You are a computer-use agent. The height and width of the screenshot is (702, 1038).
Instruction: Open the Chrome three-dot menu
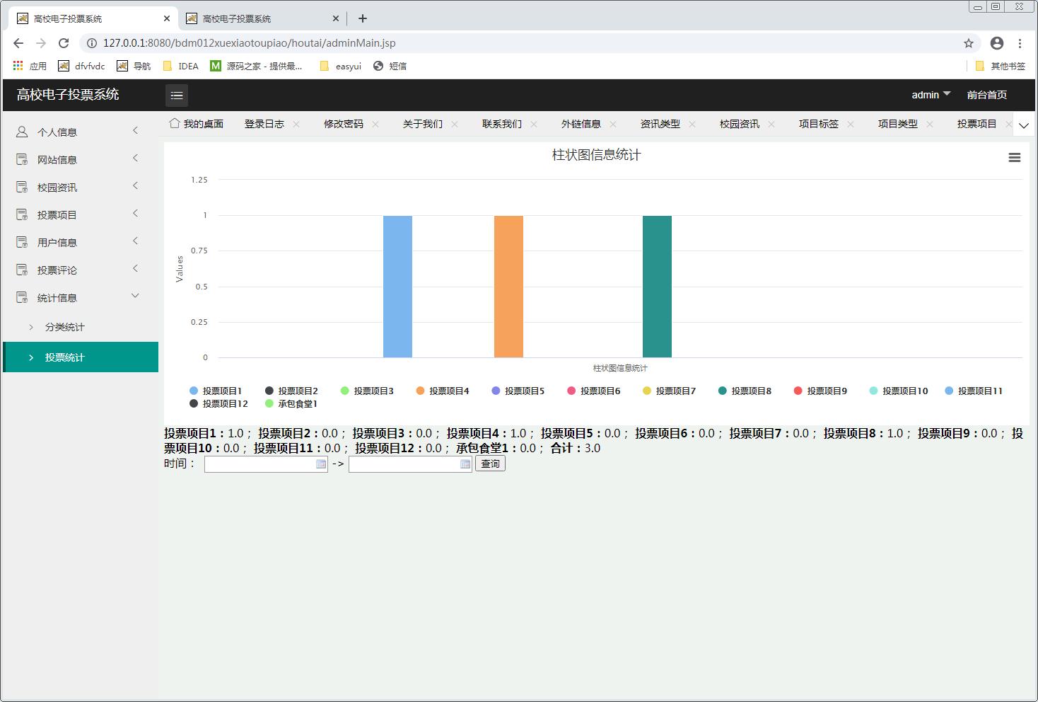[x=1020, y=43]
